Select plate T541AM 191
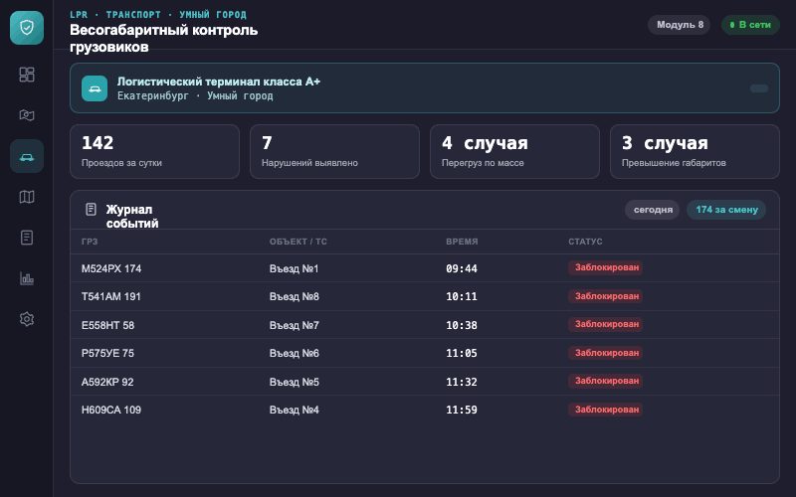 pos(111,296)
